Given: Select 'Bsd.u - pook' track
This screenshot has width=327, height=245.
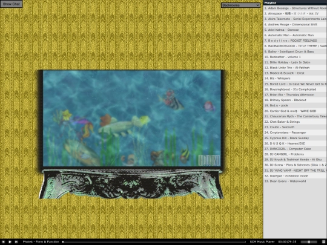Looking at the screenshot, I should pos(295,106).
